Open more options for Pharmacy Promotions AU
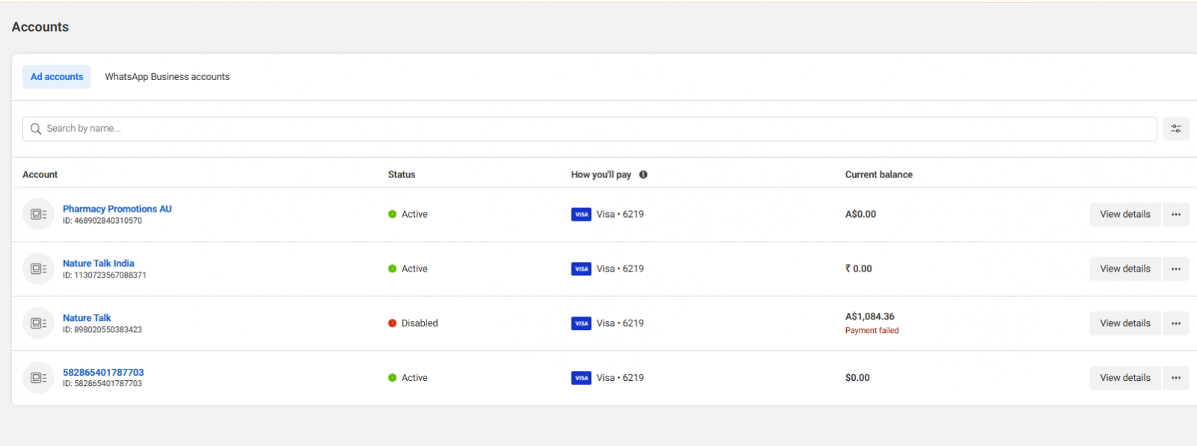1197x446 pixels. 1176,214
